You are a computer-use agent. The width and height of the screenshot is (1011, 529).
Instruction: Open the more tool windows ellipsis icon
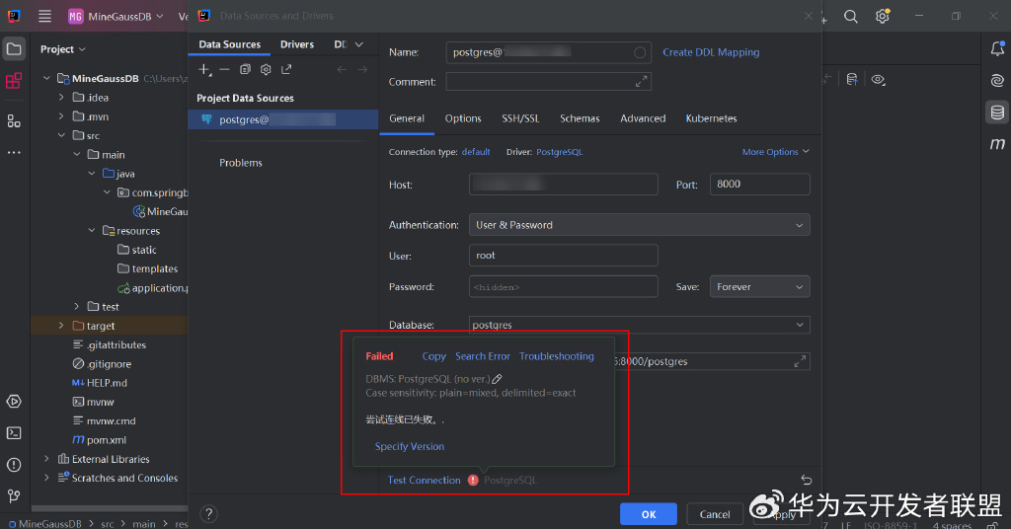click(14, 153)
